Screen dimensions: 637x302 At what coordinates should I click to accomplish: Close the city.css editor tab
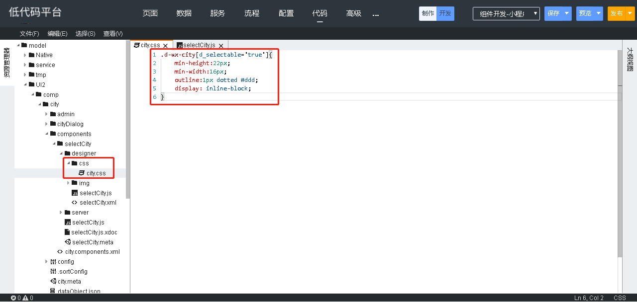165,46
